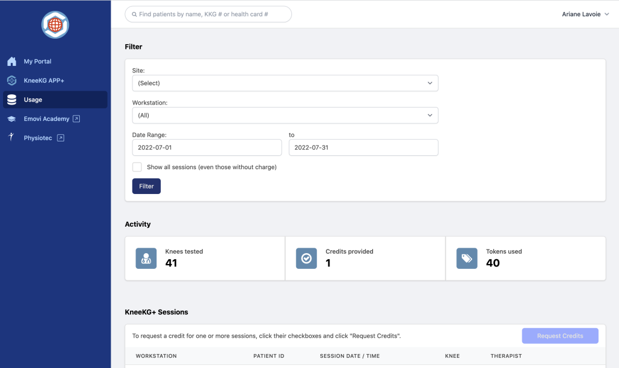Screen dimensions: 619x368
Task: Open My Portal in sidebar
Action: [x=55, y=61]
